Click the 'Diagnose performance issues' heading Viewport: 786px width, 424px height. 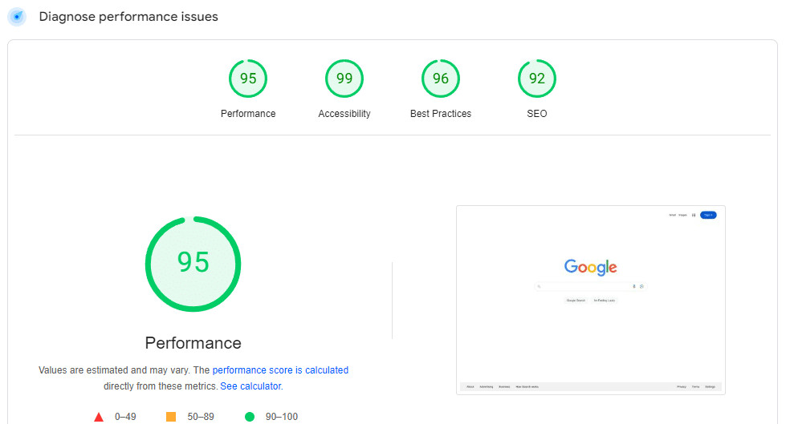tap(128, 17)
